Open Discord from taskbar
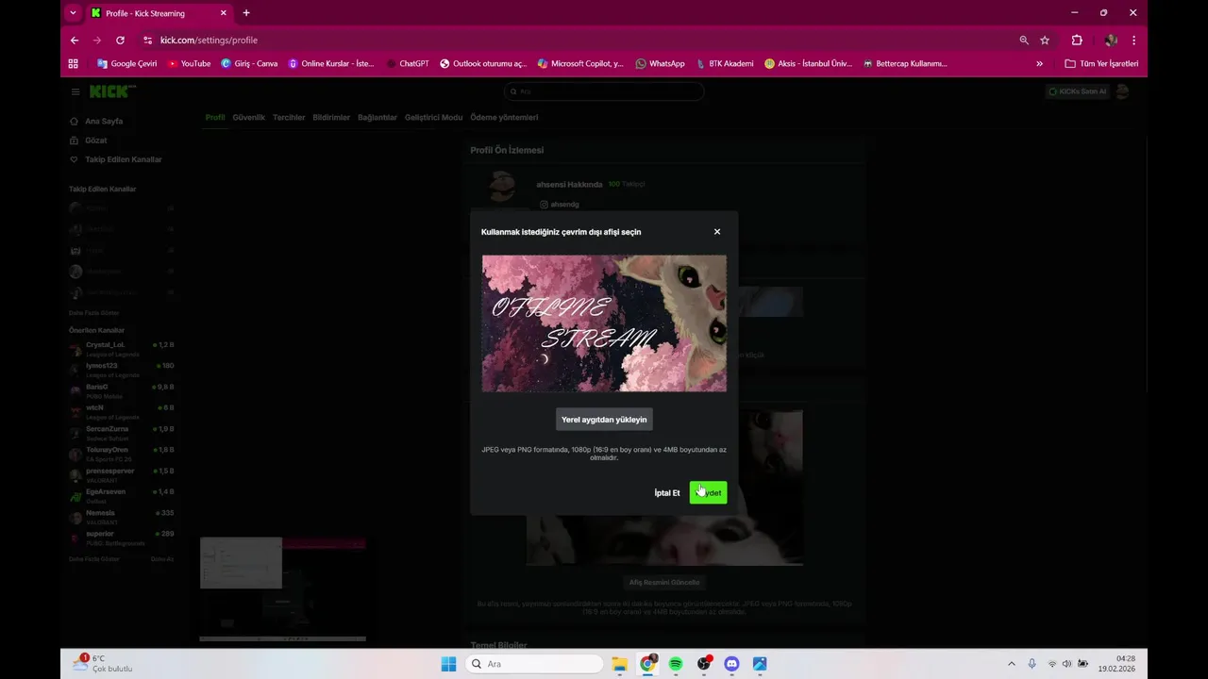1208x679 pixels. pyautogui.click(x=731, y=664)
